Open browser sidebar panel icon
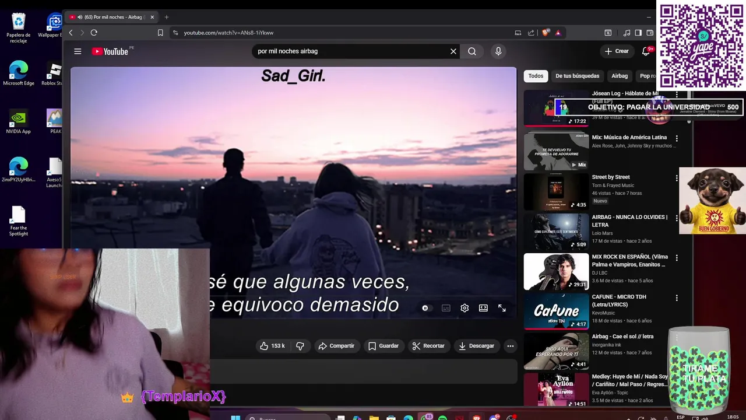The width and height of the screenshot is (746, 420). pyautogui.click(x=638, y=33)
